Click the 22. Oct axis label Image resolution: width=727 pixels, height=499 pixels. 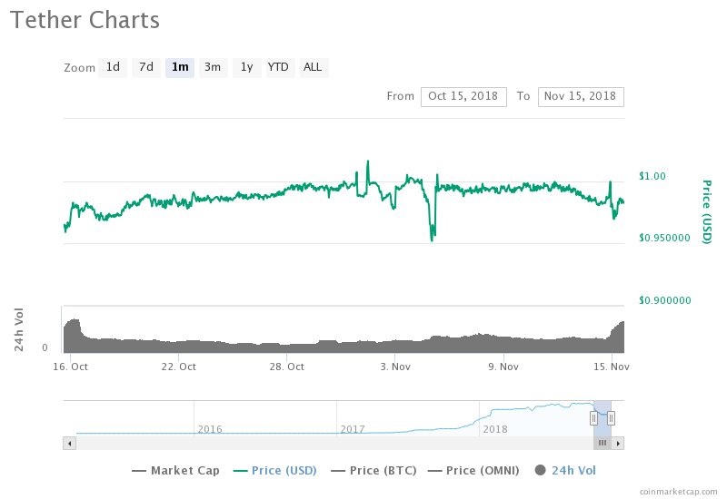pos(178,367)
